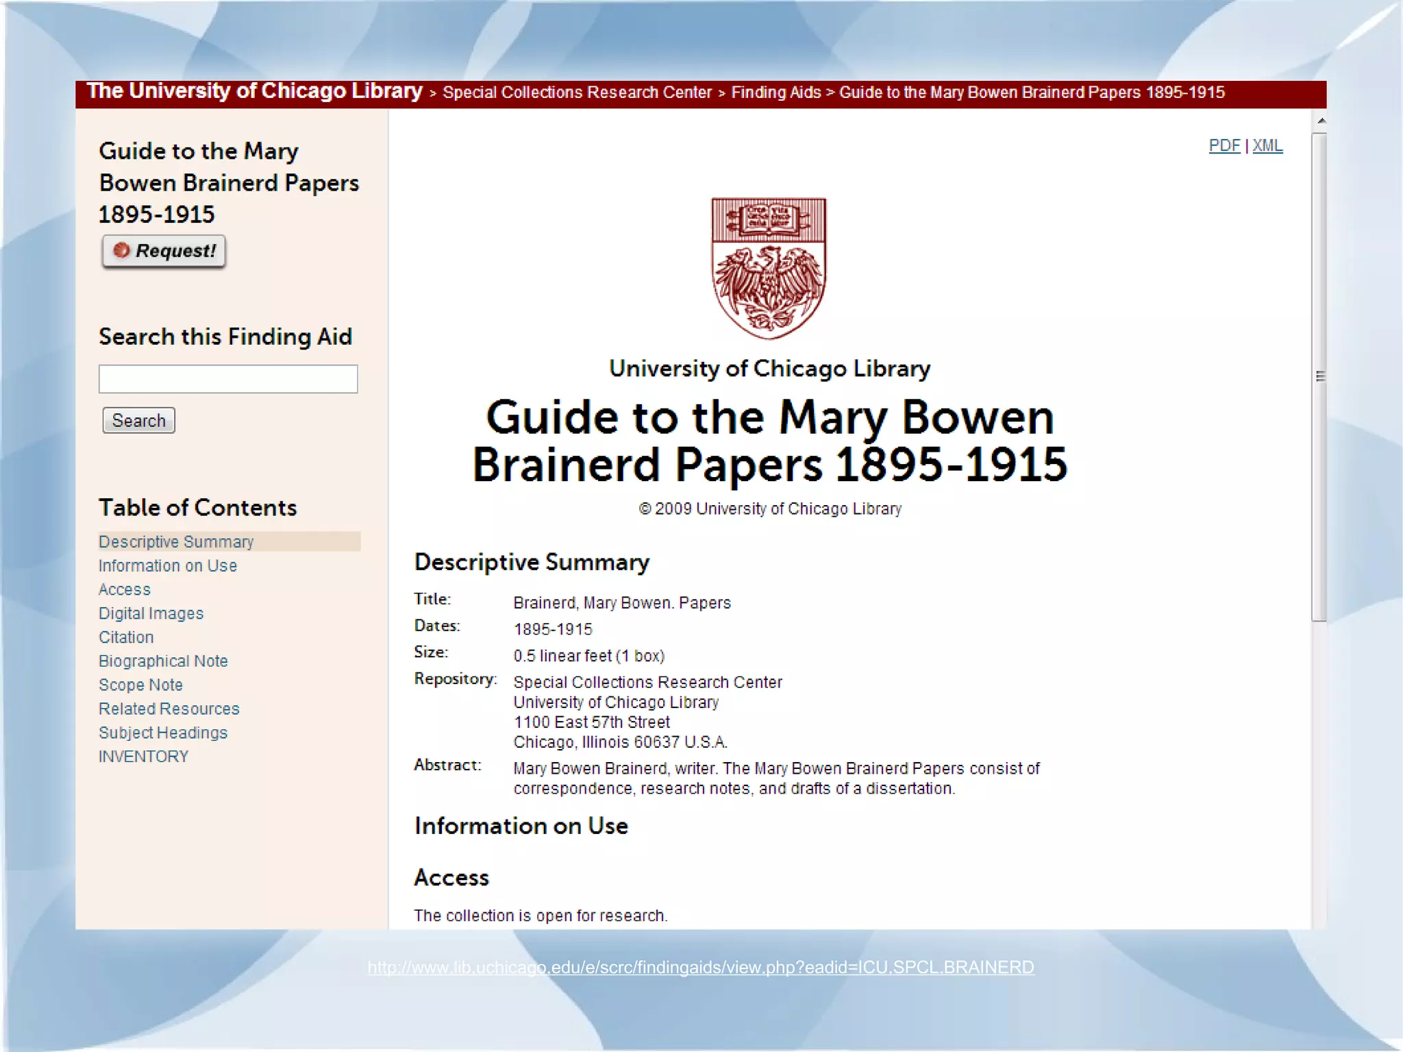Click into the finding aid search field
The height and width of the screenshot is (1052, 1403).
pyautogui.click(x=228, y=379)
